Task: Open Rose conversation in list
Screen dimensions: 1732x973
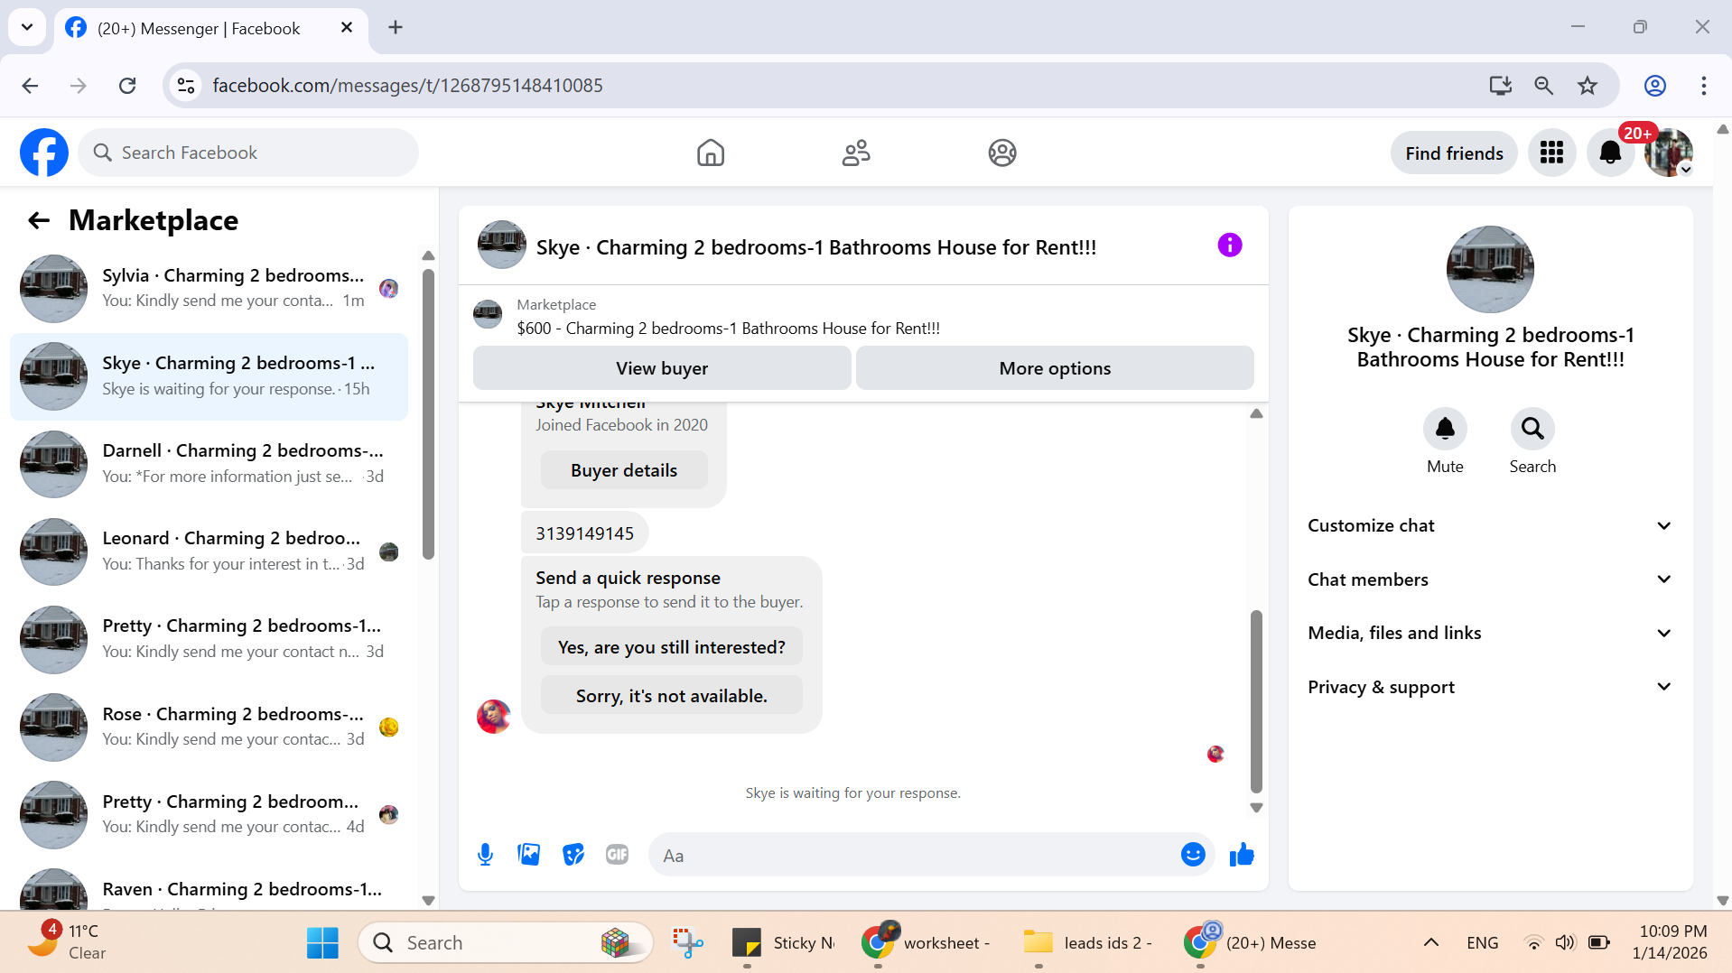Action: (209, 727)
